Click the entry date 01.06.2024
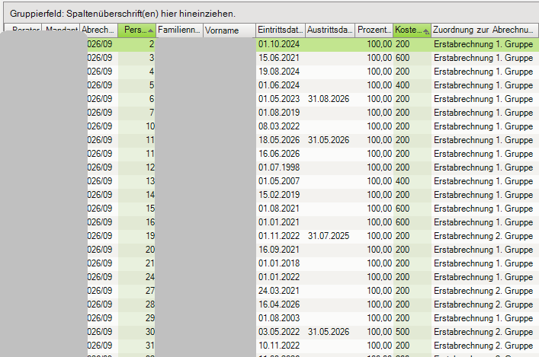 [279, 85]
